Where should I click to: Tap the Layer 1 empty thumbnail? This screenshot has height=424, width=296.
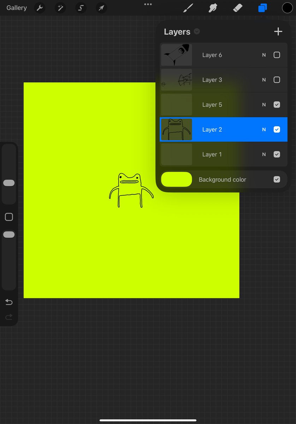coord(177,154)
